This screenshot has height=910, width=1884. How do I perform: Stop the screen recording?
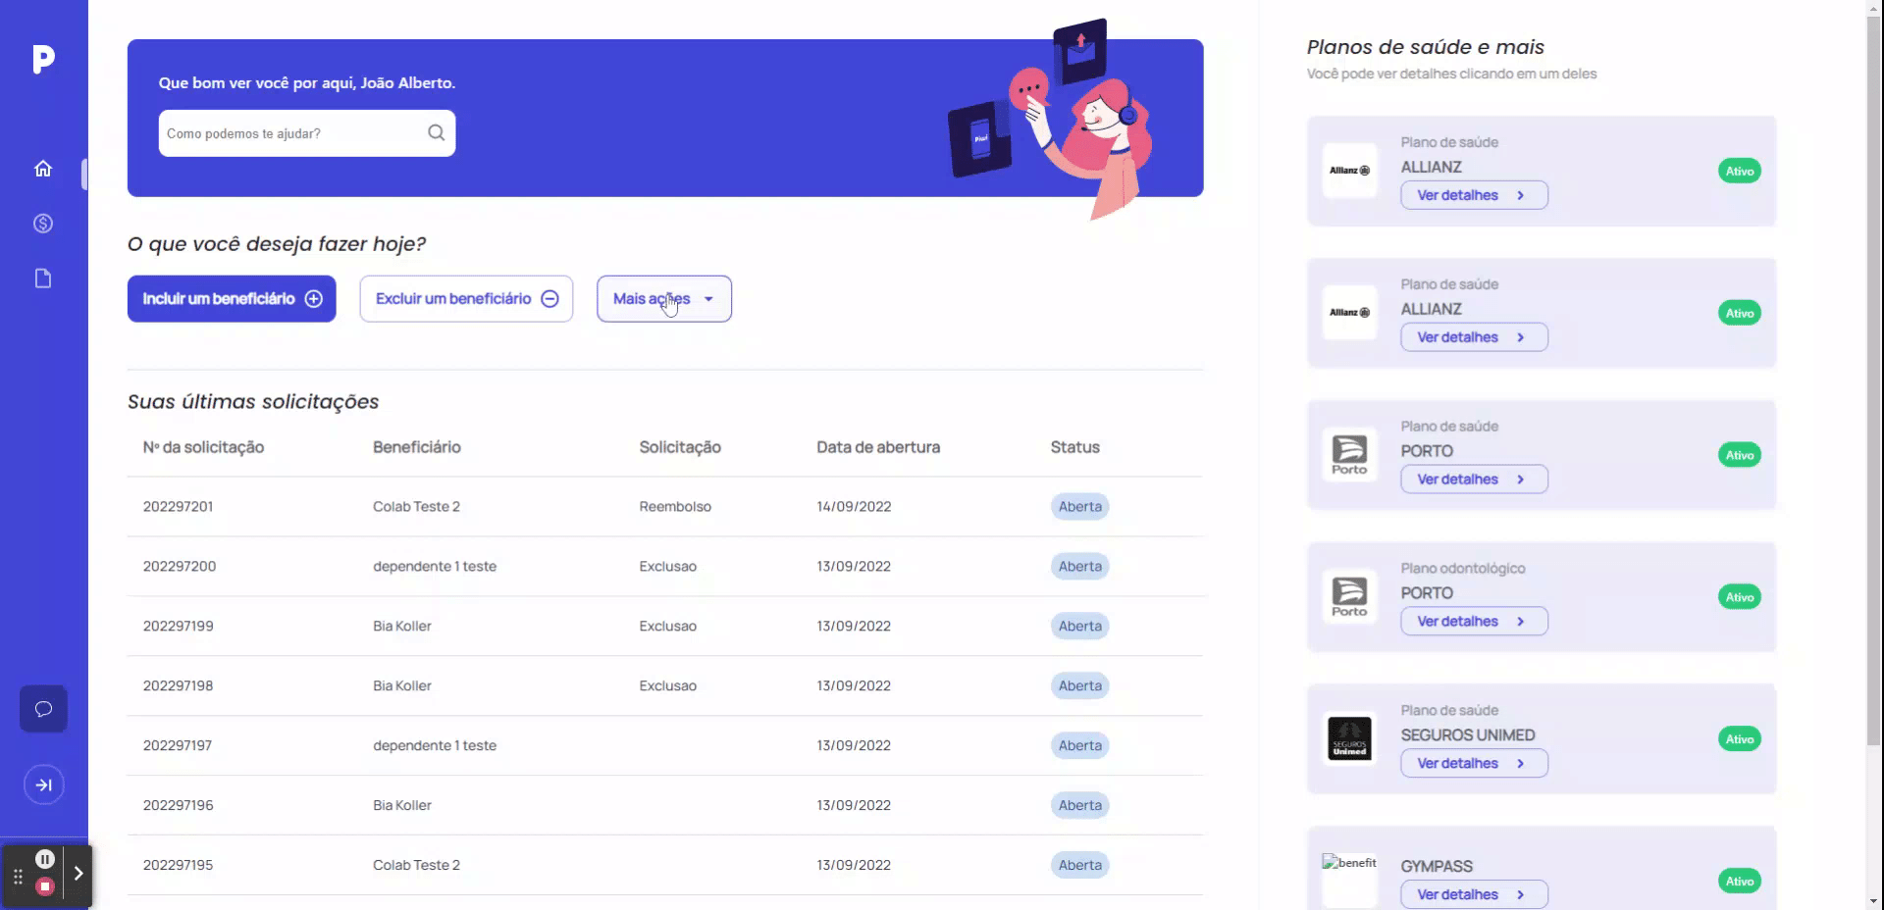(x=45, y=886)
